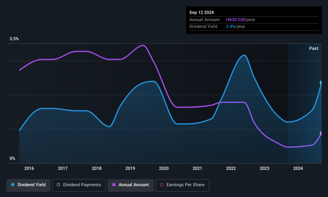The width and height of the screenshot is (328, 197).
Task: Click the HK$0.030 annual amount value
Action: [x=236, y=20]
